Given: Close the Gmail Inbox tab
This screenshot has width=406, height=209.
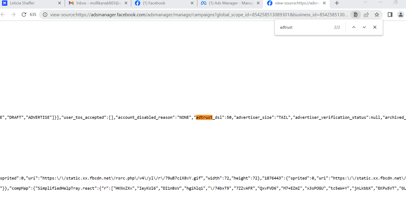Looking at the screenshot, I should (126, 3).
